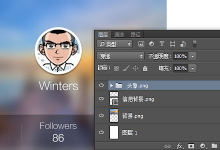Lock position move-arrows icon
220x150 pixels.
(x=135, y=68)
